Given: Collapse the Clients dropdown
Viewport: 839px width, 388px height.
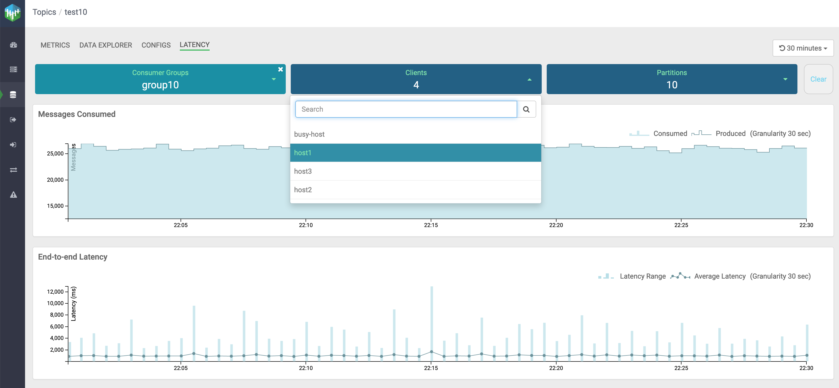Looking at the screenshot, I should click(x=529, y=79).
